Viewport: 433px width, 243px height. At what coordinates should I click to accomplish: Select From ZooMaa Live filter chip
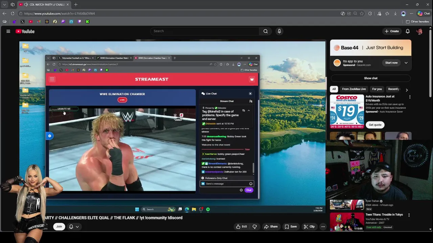coord(354,89)
